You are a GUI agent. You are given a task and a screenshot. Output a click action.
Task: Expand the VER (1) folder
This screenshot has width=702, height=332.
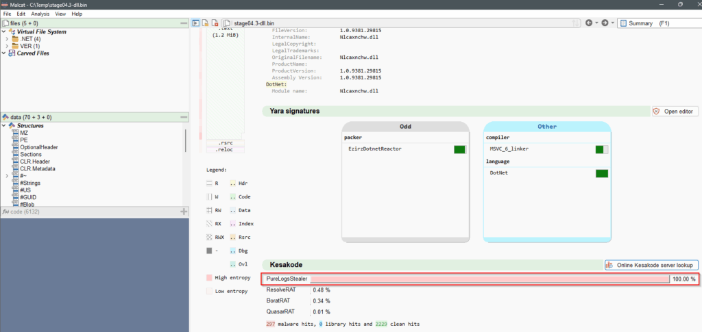7,46
